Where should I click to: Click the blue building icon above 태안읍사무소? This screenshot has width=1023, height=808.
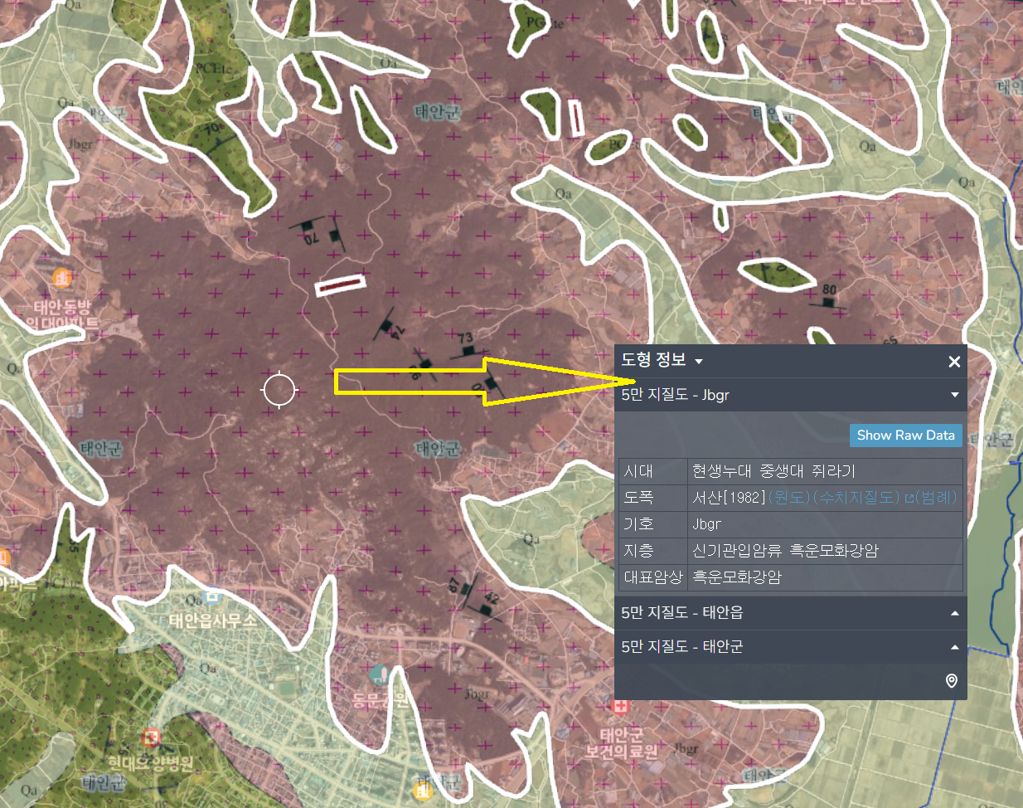[x=213, y=595]
